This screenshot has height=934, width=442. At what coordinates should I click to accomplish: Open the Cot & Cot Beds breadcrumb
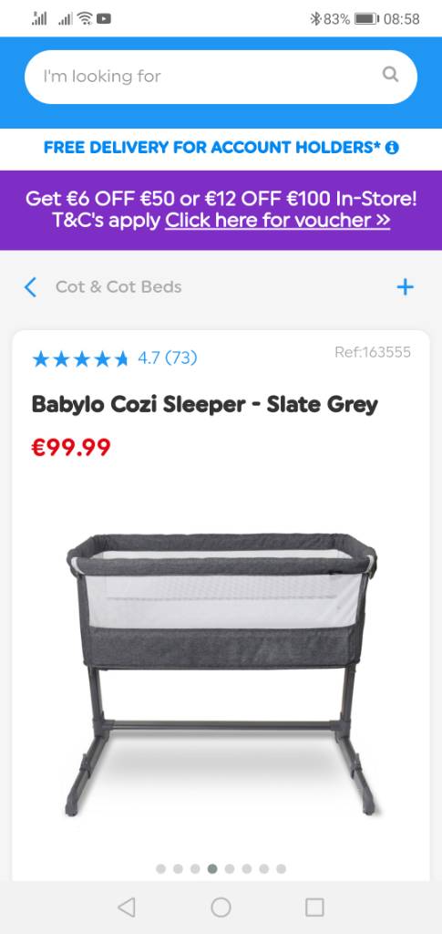tap(118, 287)
